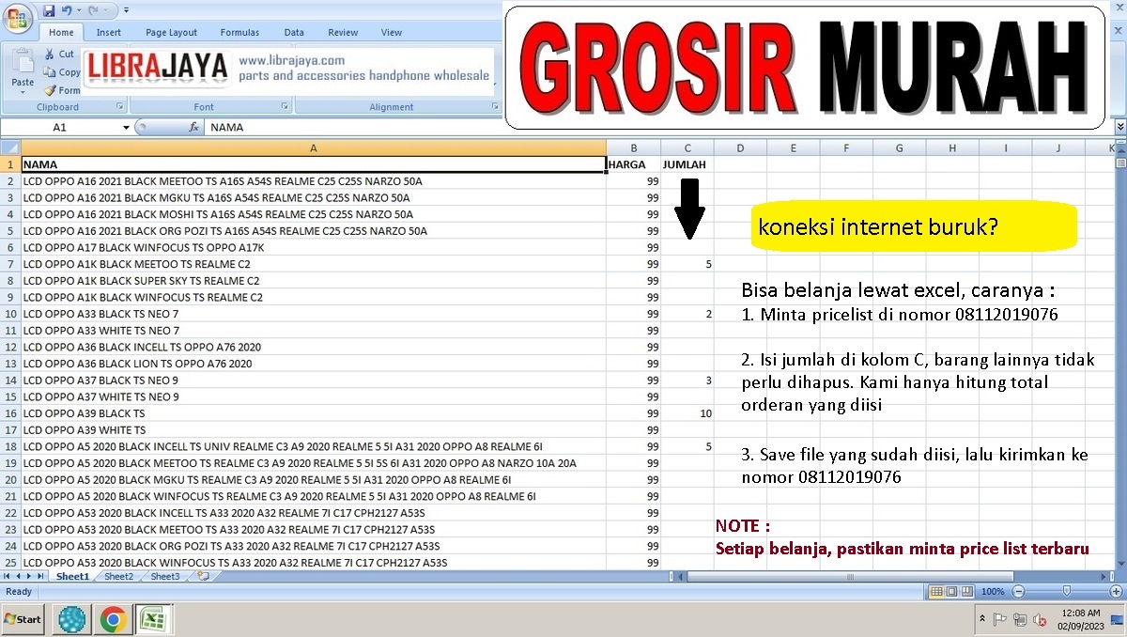Viewport: 1127px width, 637px height.
Task: Go to first sheet tab arrow
Action: [x=8, y=576]
